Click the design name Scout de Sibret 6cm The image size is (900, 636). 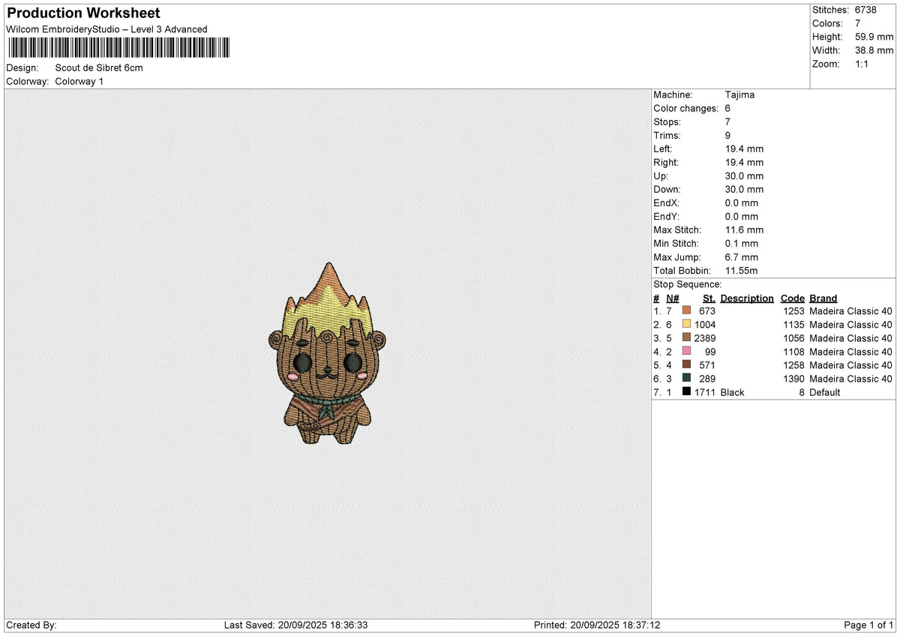[x=99, y=67]
